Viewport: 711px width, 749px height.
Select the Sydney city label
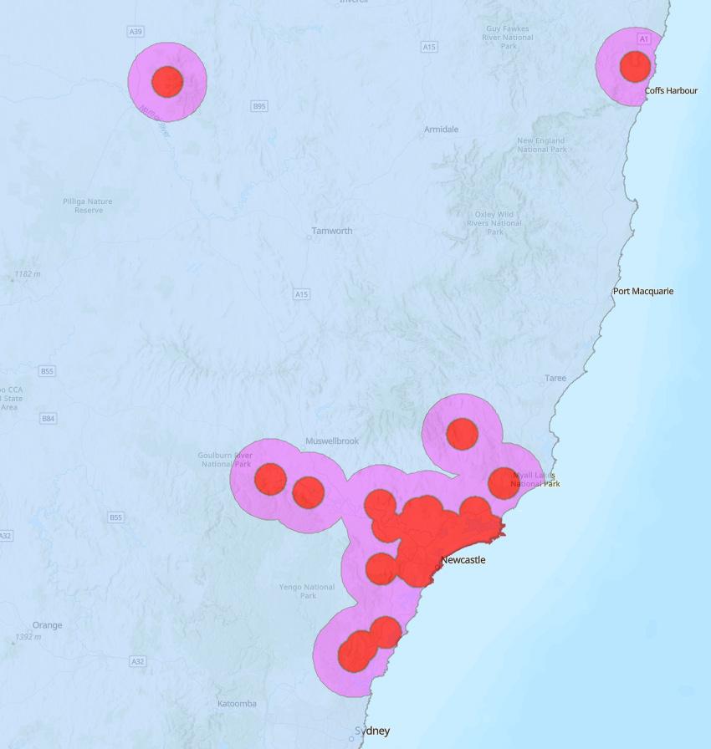tap(372, 731)
